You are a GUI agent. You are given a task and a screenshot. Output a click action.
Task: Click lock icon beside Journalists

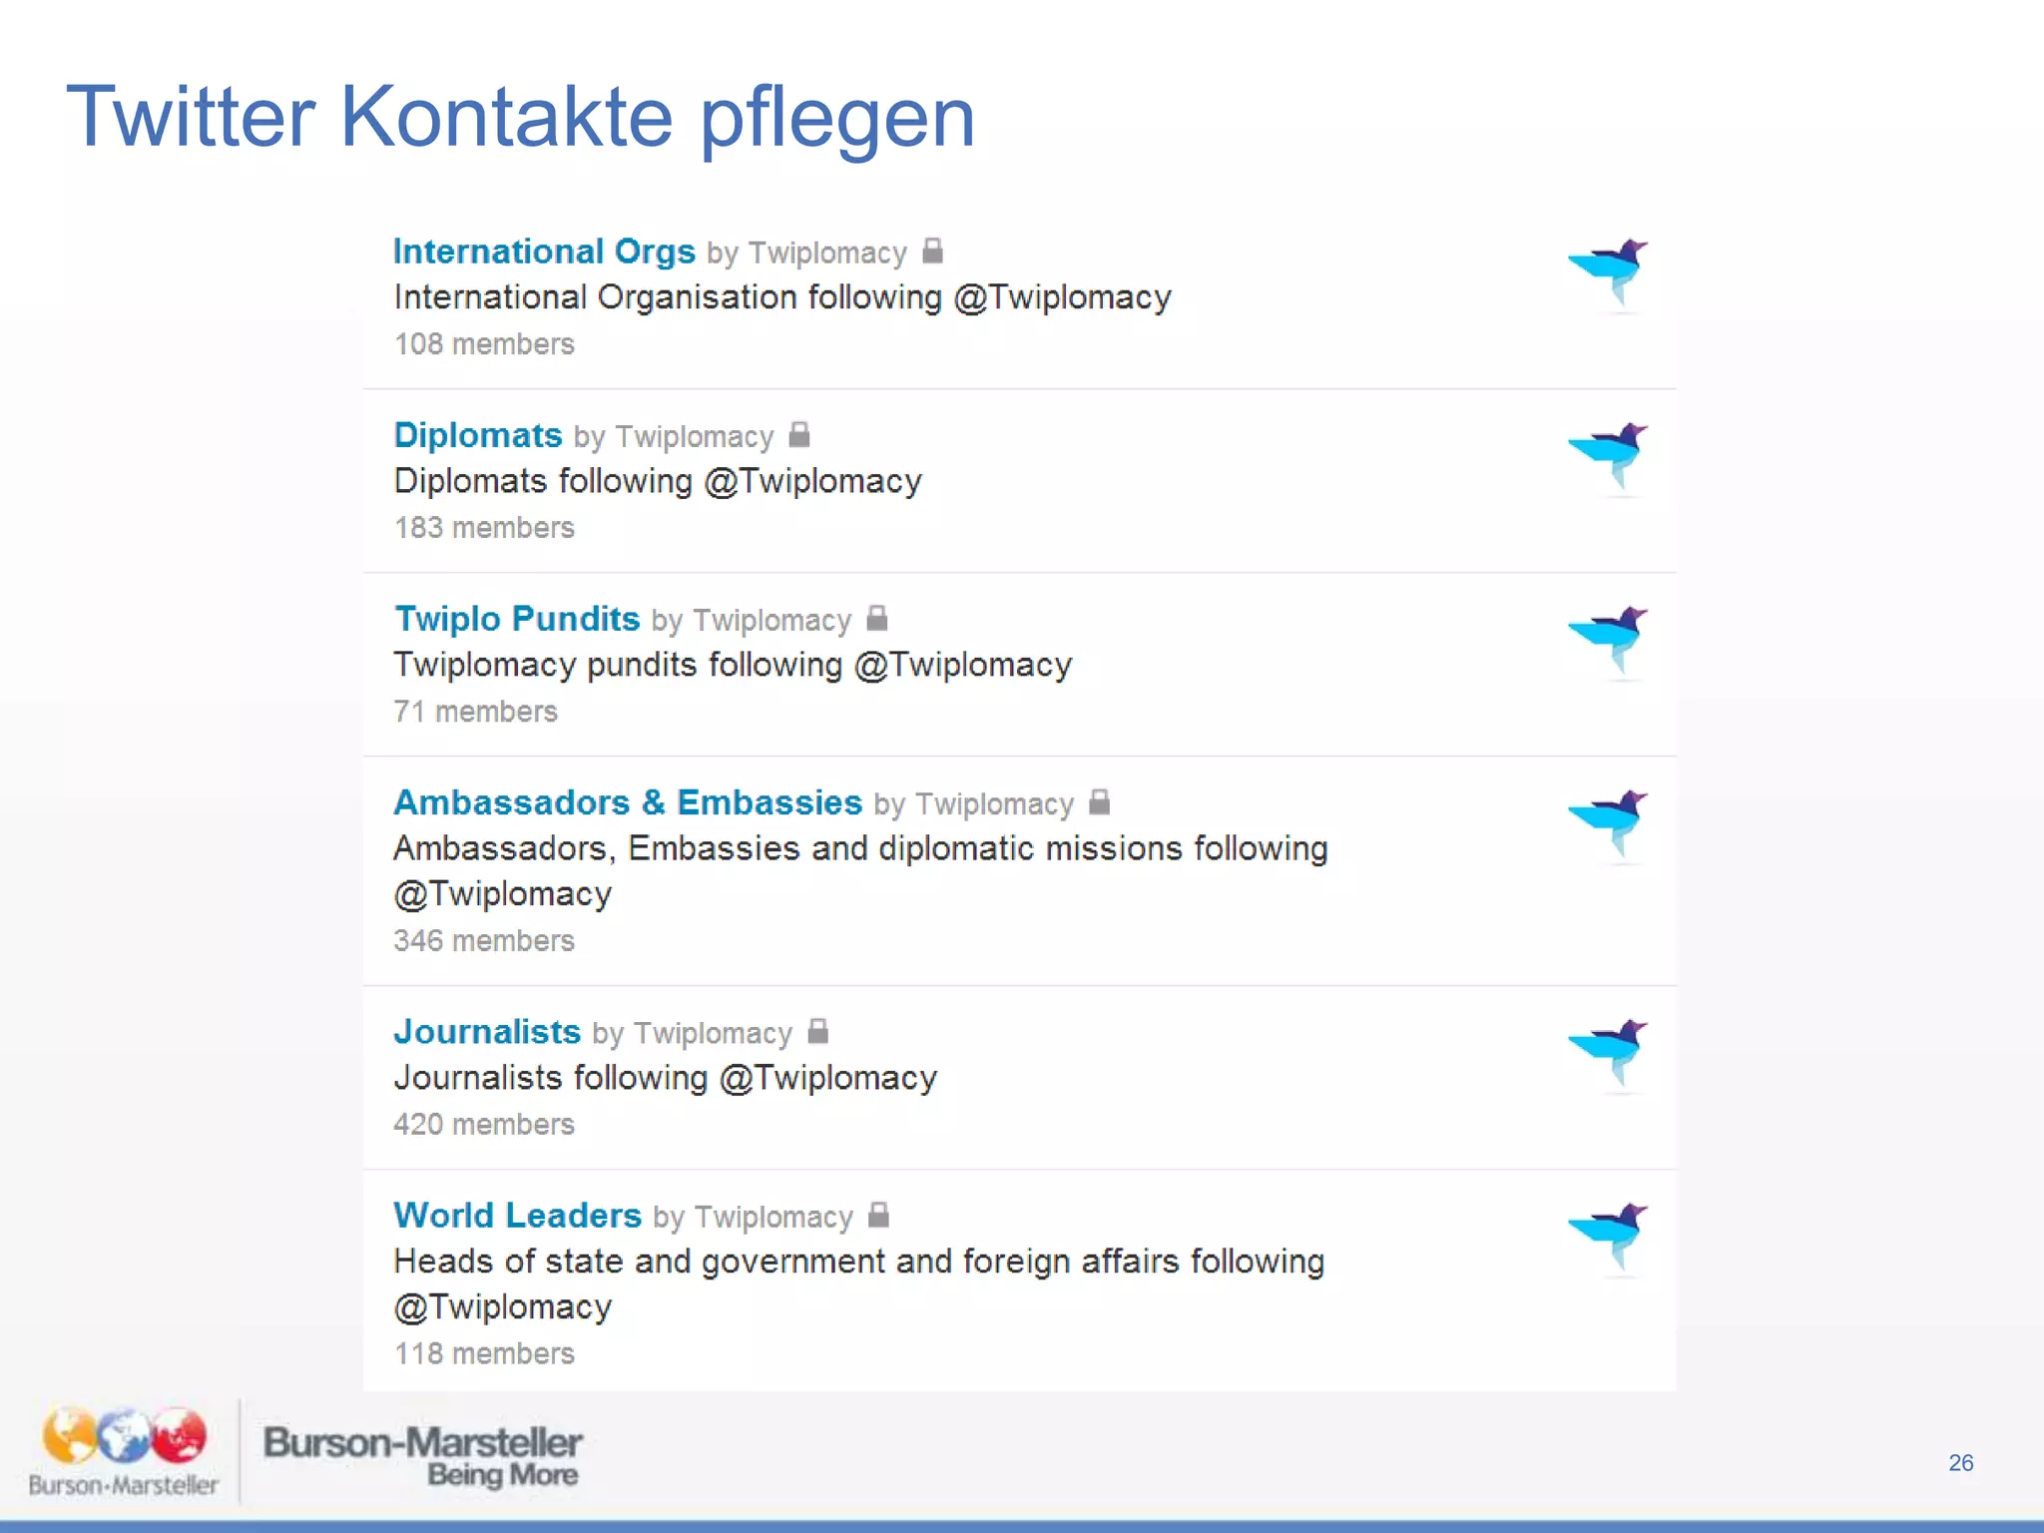[818, 1030]
